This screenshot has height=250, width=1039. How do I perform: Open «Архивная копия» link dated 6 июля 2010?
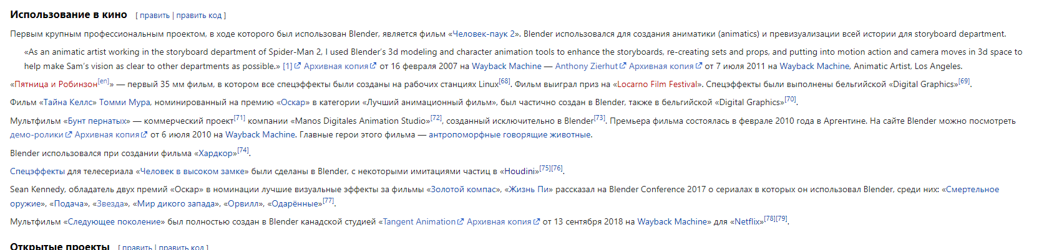(x=111, y=134)
